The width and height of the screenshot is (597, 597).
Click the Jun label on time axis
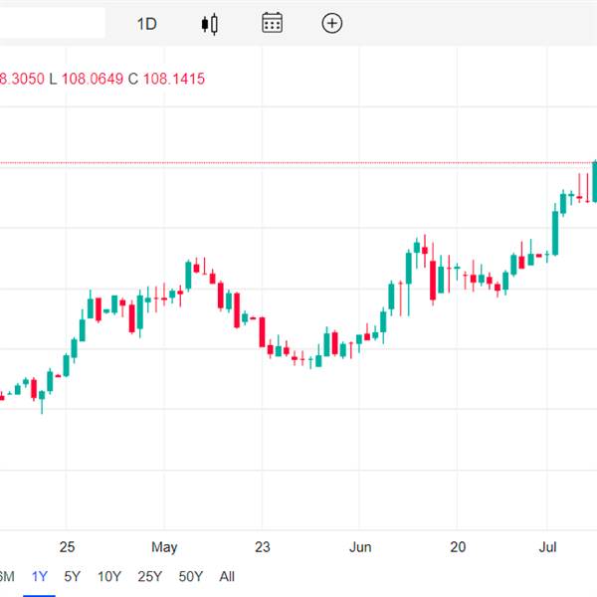pos(360,547)
